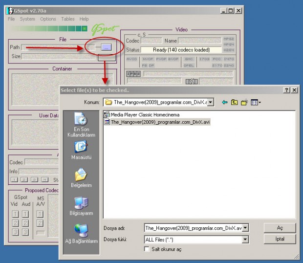The width and height of the screenshot is (303, 263).
Task: Open the view menu icon in dialog
Action: 256,102
